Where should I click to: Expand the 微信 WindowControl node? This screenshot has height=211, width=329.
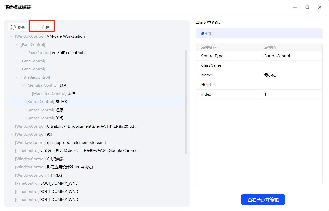pyautogui.click(x=11, y=134)
